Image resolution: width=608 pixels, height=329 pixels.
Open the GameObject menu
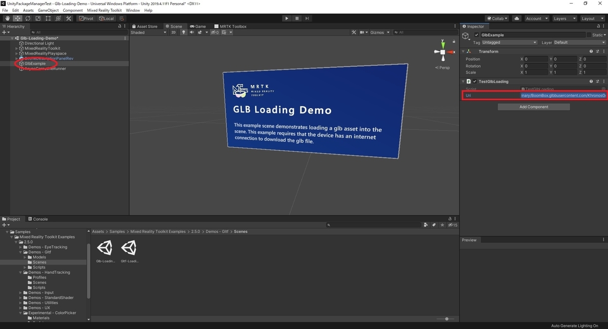point(48,11)
